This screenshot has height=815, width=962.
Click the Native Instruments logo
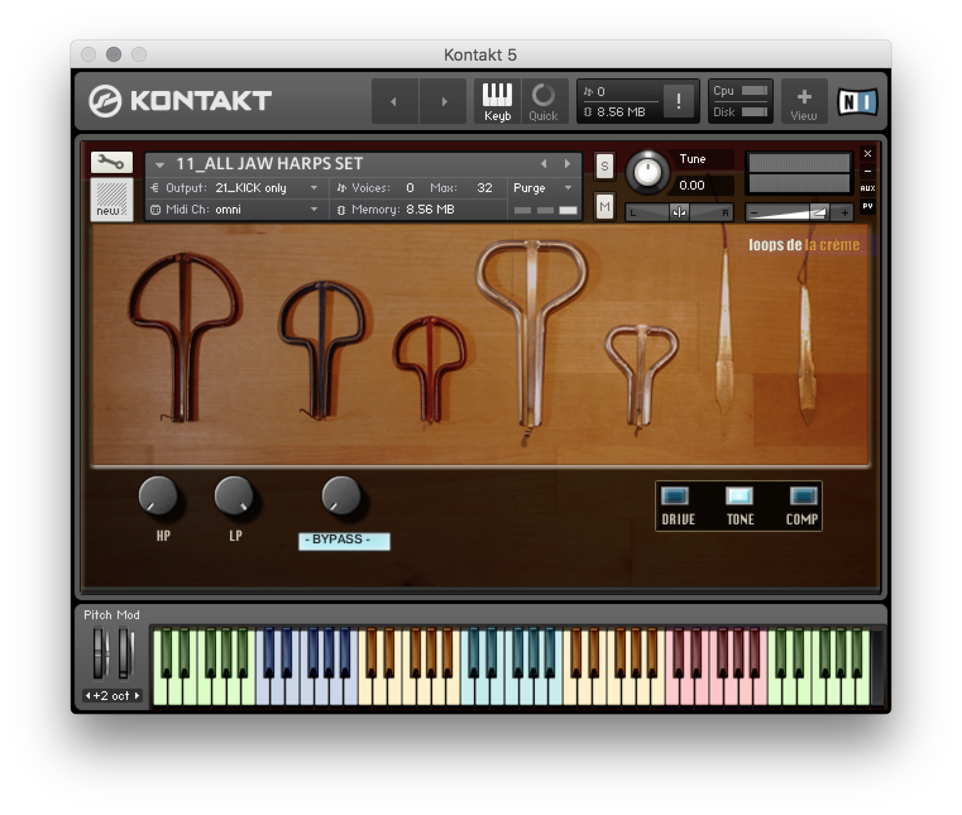pyautogui.click(x=857, y=101)
